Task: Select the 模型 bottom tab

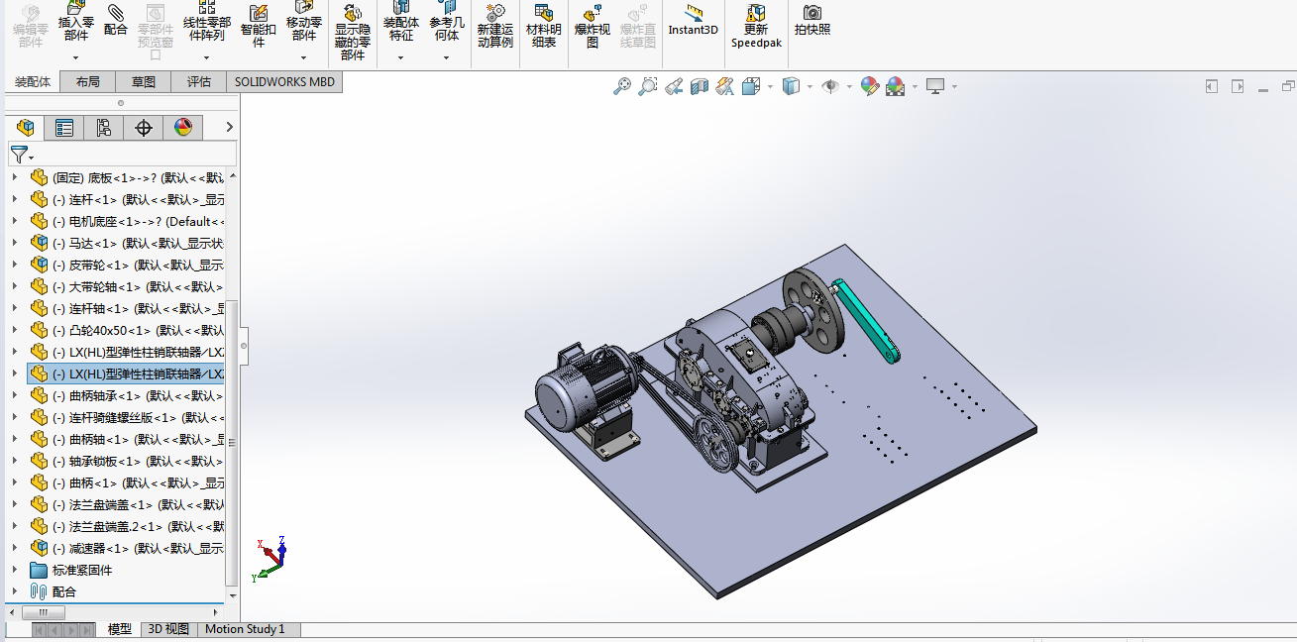Action: [120, 629]
